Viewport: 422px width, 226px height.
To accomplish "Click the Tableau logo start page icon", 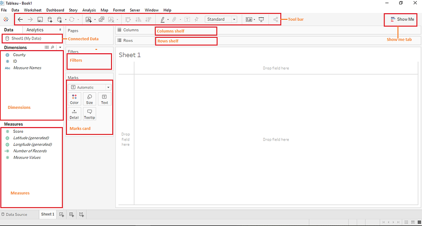I will coord(6,19).
